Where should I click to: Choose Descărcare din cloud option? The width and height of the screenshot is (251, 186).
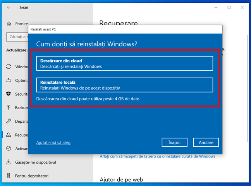click(x=125, y=63)
